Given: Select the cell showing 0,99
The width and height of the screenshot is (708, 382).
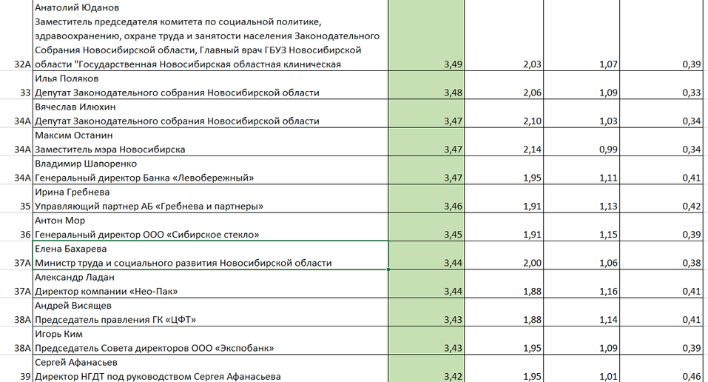Looking at the screenshot, I should pyautogui.click(x=581, y=150).
